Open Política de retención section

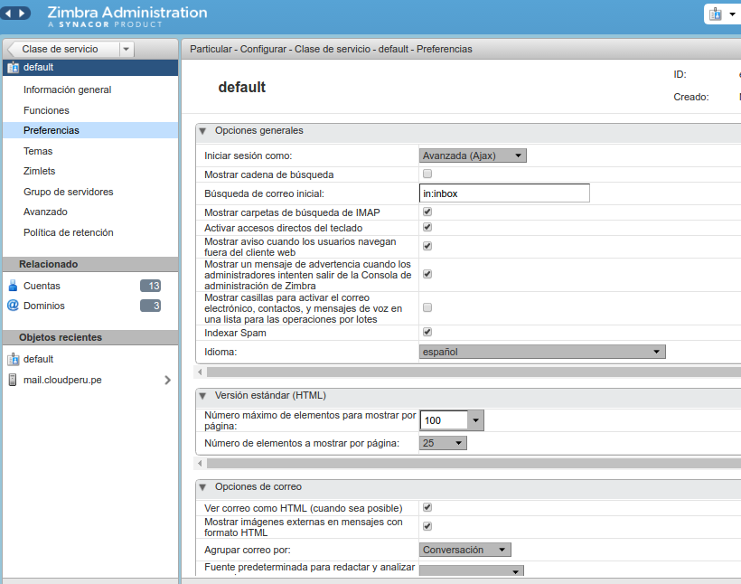(68, 232)
